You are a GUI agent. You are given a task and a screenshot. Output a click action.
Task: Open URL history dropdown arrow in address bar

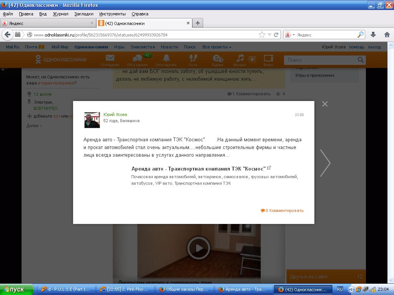(x=269, y=35)
